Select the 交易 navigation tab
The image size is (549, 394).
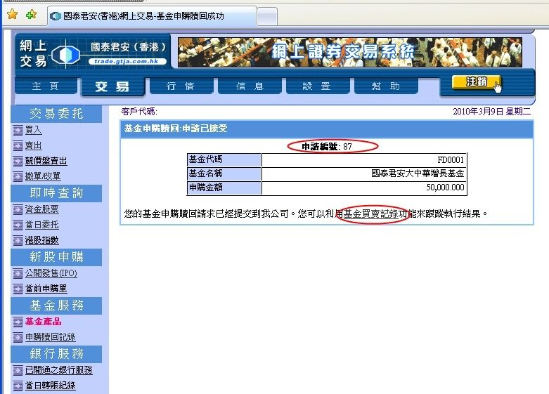(x=112, y=86)
